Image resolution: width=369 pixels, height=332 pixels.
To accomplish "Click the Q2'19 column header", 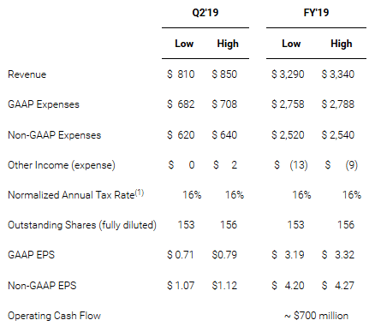I will 205,13.
